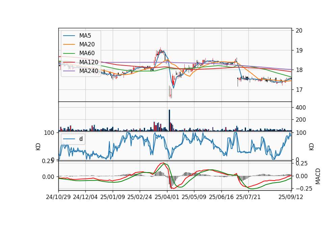Click the 25/05/09 date axis label
The height and width of the screenshot is (232, 324).
pyautogui.click(x=194, y=197)
